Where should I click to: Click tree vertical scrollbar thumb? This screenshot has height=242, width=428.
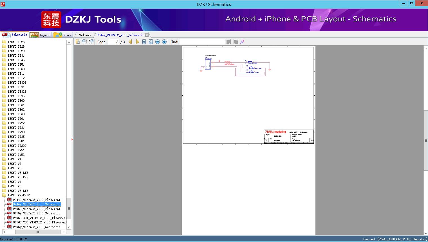click(x=69, y=208)
